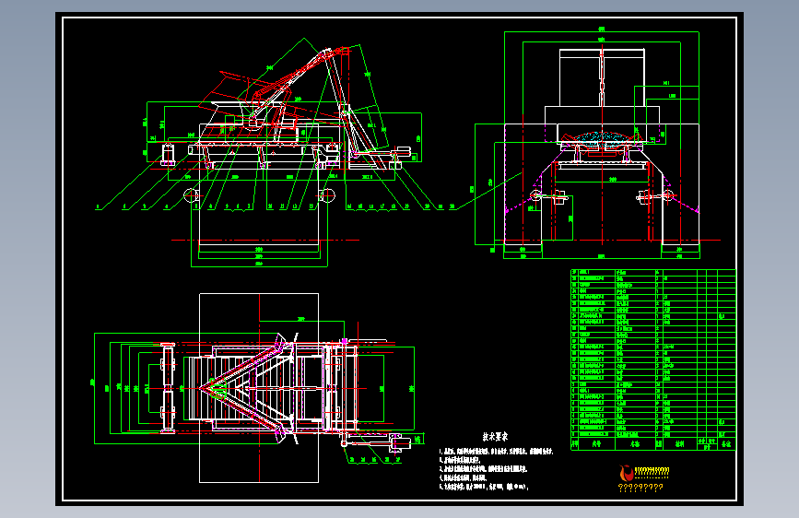This screenshot has height=518, width=799.
Task: Select the tall white cabin rectangle atop the front view
Action: pyautogui.click(x=602, y=77)
